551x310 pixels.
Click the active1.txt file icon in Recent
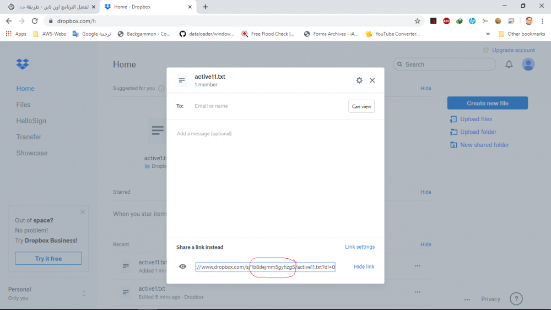click(x=126, y=292)
